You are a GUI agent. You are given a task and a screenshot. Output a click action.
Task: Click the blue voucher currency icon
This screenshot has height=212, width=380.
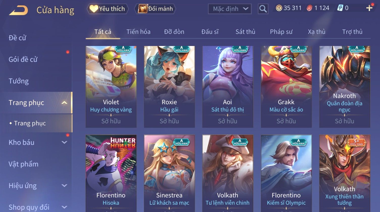pos(340,8)
